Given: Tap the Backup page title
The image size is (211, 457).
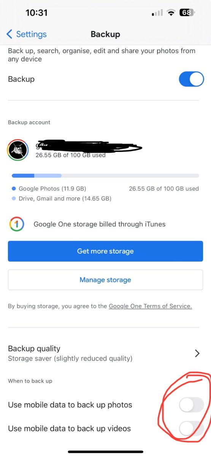Looking at the screenshot, I should coord(105,34).
